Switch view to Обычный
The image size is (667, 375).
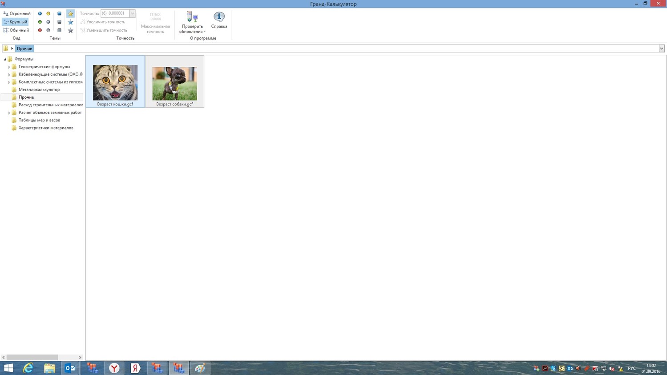pyautogui.click(x=16, y=30)
